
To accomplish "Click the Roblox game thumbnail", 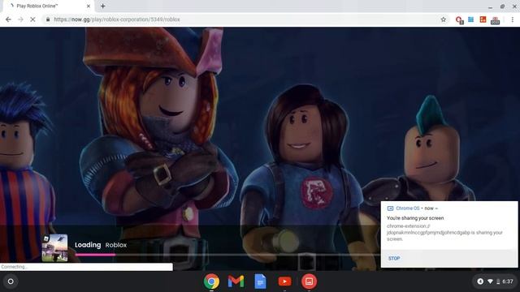I will tap(54, 248).
